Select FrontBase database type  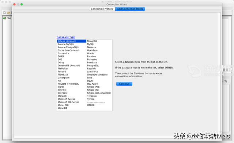(63, 75)
